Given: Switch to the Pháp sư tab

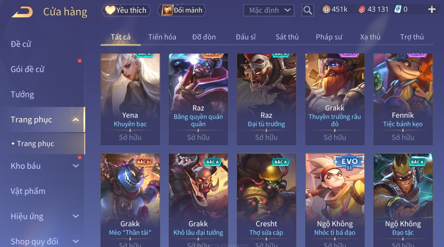Looking at the screenshot, I should pyautogui.click(x=329, y=37).
